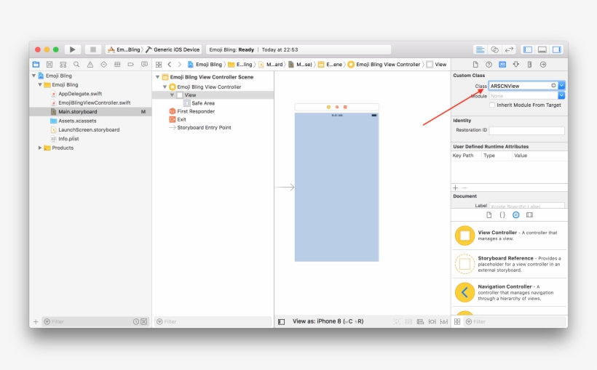The image size is (597, 370).
Task: Switch to the version editor arrows icon
Action: 509,49
